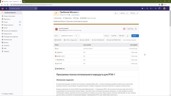Click Auto DevOps enabled
The width and height of the screenshot is (171, 96).
tap(129, 40)
